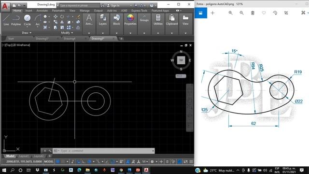Screen dimensions: 309x174
Task: Expand the Draw panel dropdown
Action: [x=27, y=33]
